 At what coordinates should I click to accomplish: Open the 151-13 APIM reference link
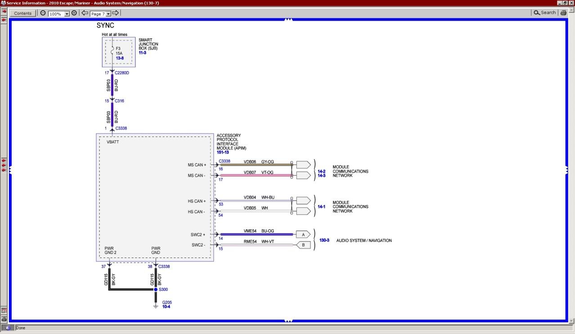point(223,152)
